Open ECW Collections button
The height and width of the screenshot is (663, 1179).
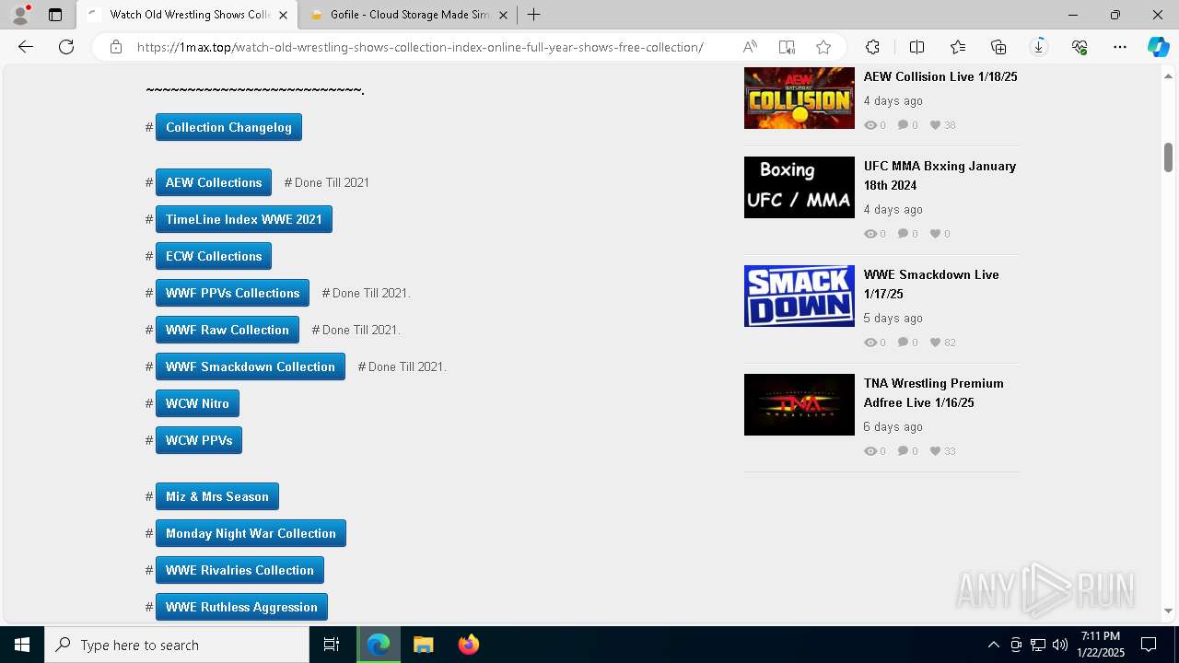214,256
